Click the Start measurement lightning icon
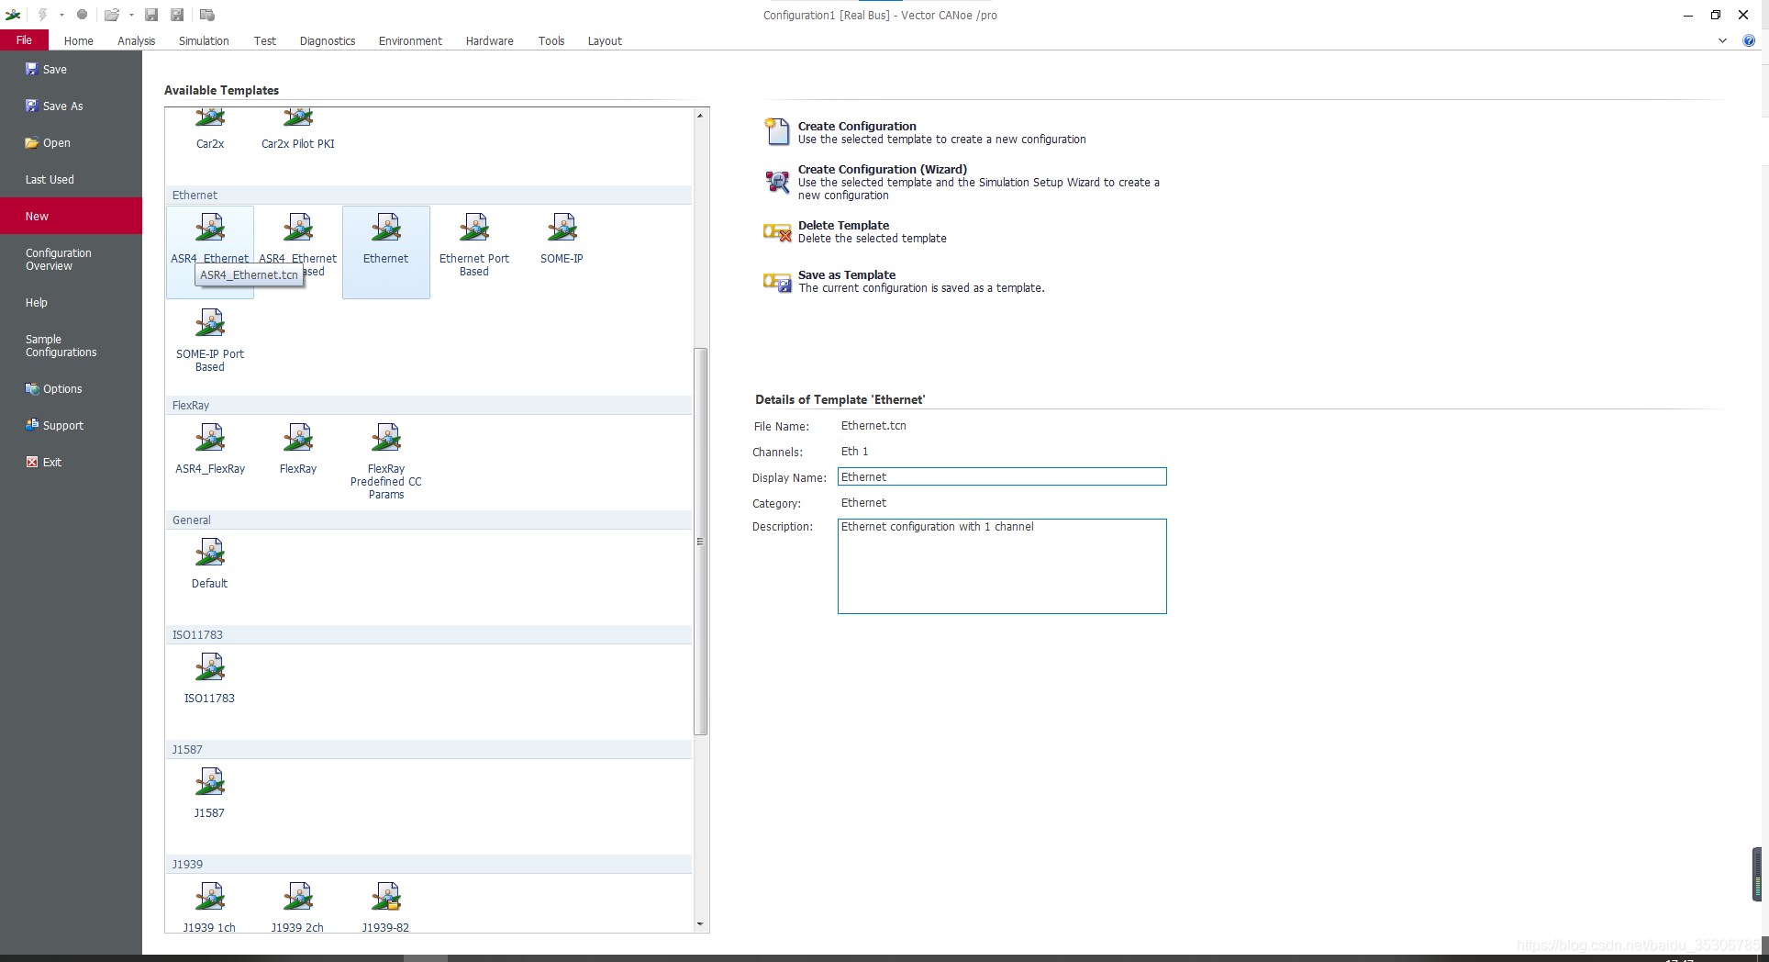1769x962 pixels. pyautogui.click(x=42, y=15)
